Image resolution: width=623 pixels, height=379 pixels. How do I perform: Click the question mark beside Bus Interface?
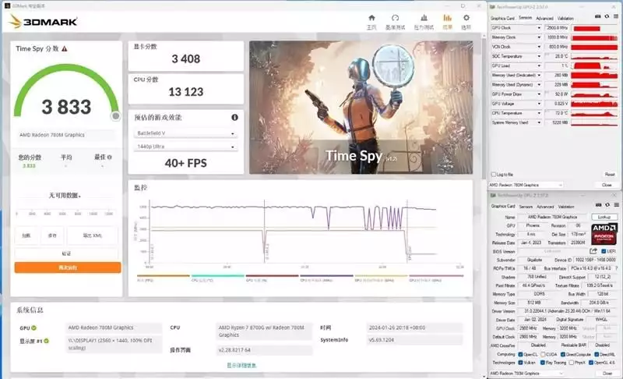[x=617, y=268]
